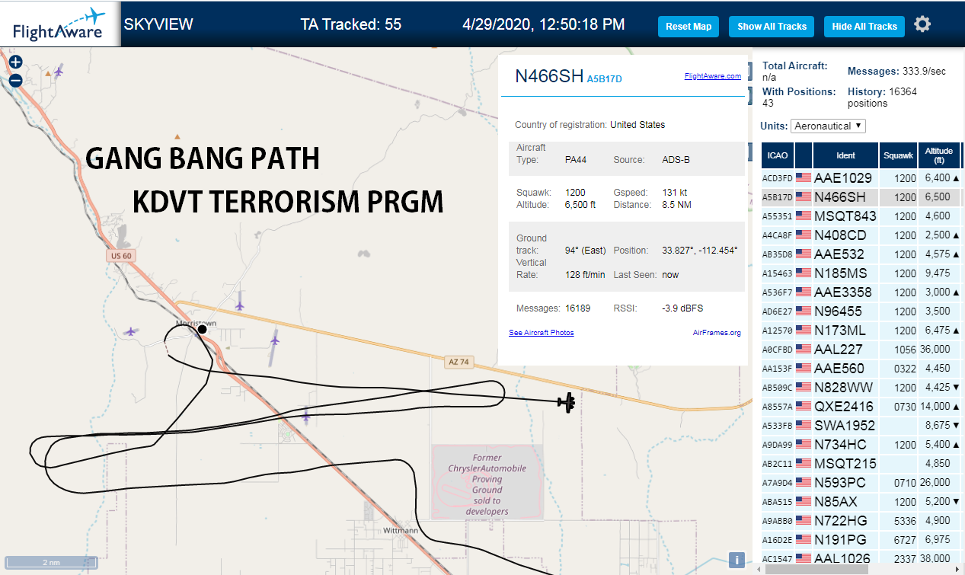Screen dimensions: 965x575
Task: Select the QXE2416 aircraft row
Action: point(860,406)
